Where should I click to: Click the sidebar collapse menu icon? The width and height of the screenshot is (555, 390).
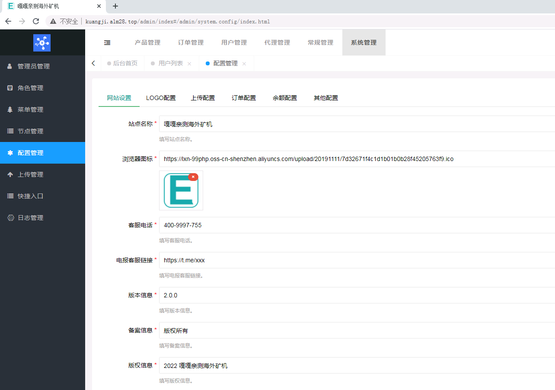click(x=107, y=42)
